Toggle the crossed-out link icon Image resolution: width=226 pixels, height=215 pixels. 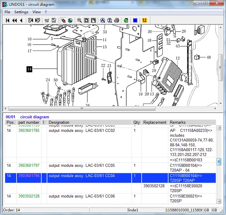[x=63, y=20]
